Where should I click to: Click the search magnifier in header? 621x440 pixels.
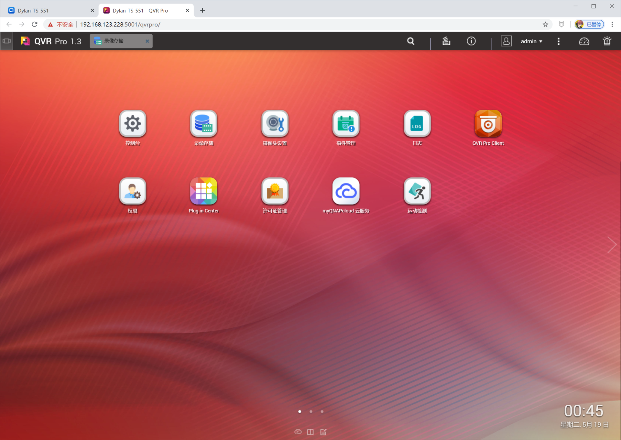[410, 41]
